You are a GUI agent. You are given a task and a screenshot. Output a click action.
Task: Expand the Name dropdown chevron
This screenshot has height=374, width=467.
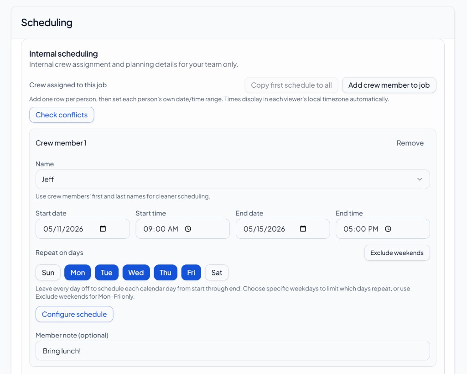tap(420, 179)
